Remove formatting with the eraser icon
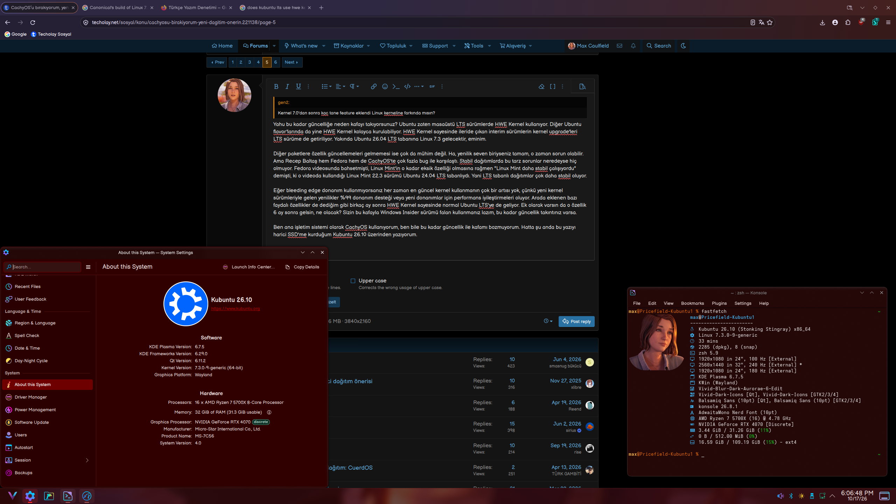 (541, 86)
